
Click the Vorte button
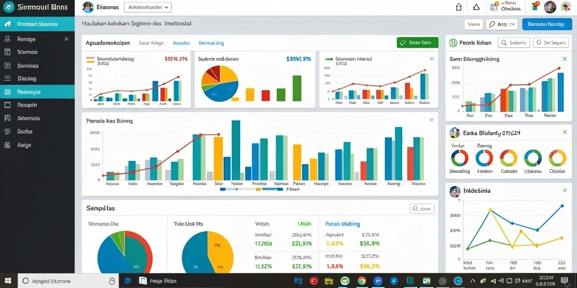[x=473, y=24]
